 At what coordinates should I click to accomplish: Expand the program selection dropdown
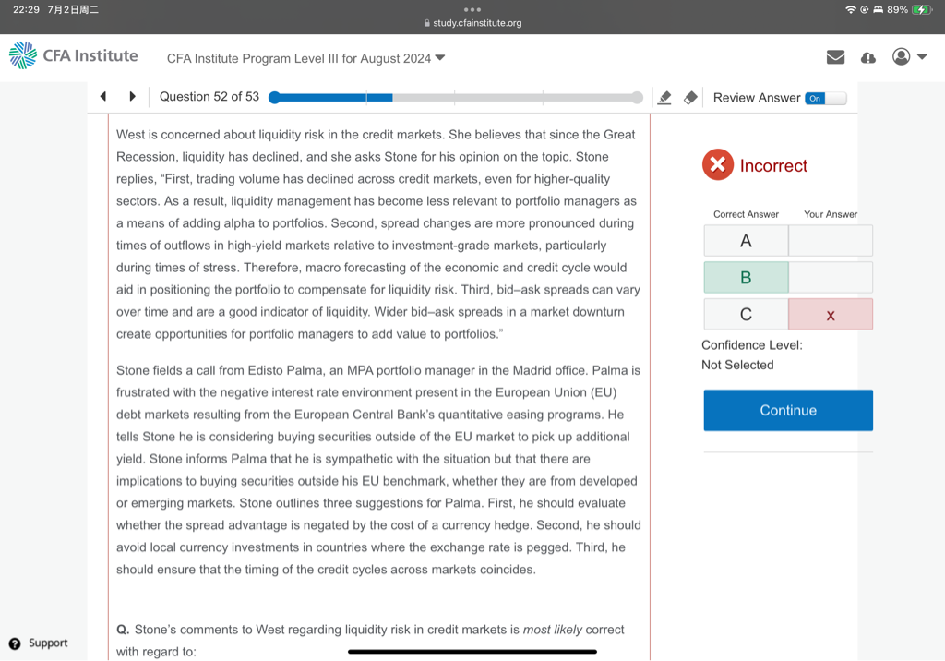click(440, 58)
